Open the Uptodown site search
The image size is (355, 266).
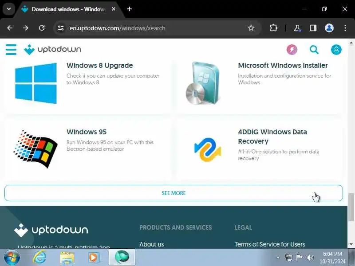pos(314,50)
